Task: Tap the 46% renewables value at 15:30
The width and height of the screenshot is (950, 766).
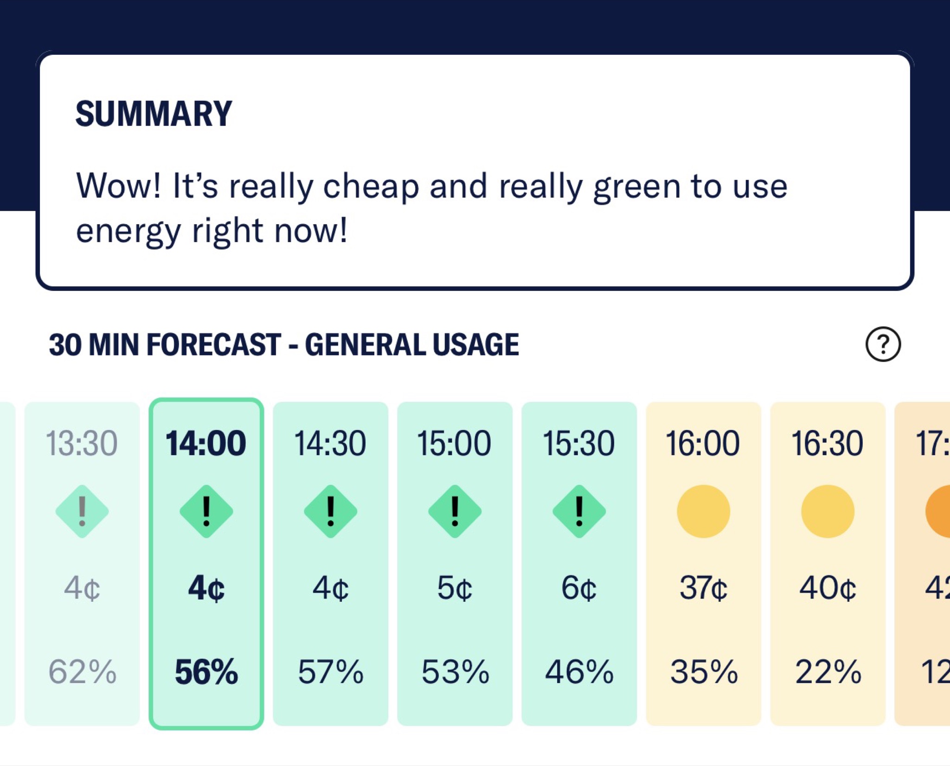Action: (579, 672)
